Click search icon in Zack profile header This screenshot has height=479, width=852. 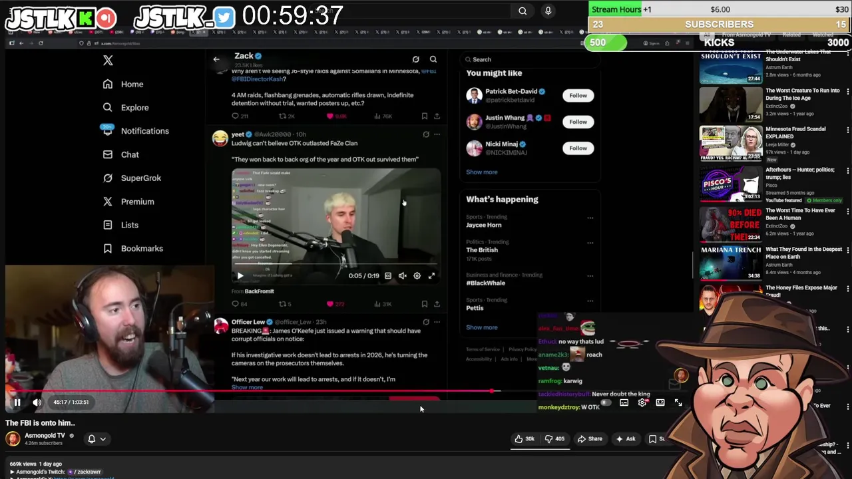[433, 60]
